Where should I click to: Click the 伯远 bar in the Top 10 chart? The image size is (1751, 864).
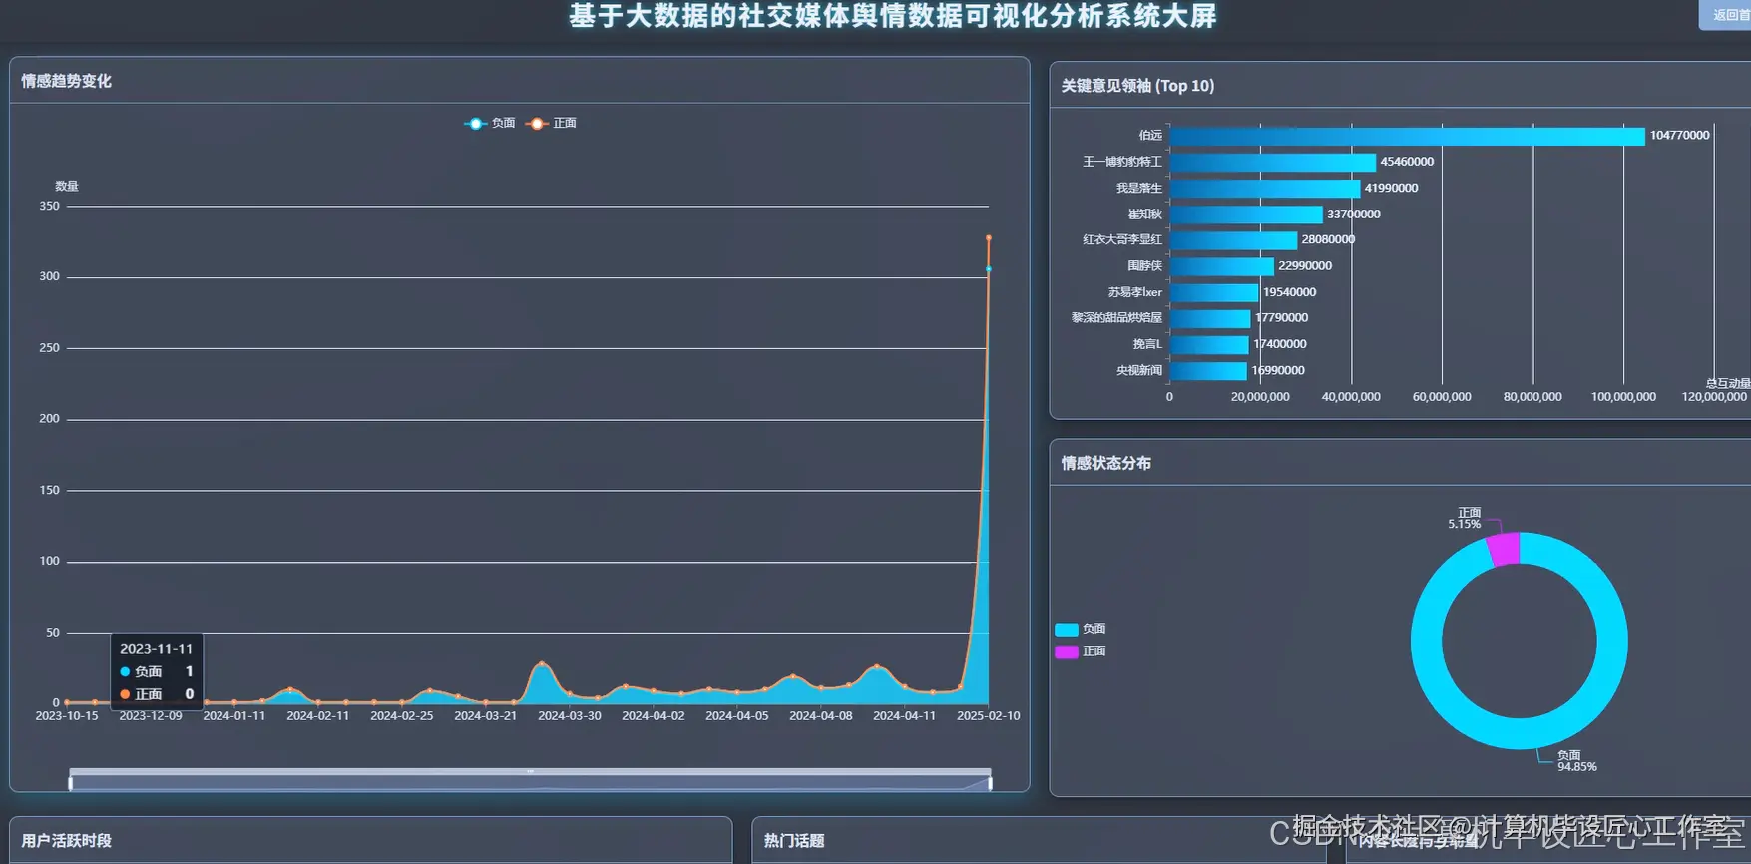click(x=1407, y=136)
